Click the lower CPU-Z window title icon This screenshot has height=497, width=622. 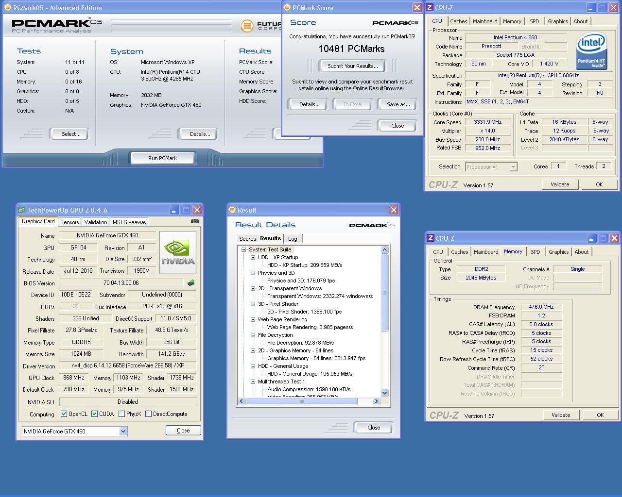click(x=431, y=238)
